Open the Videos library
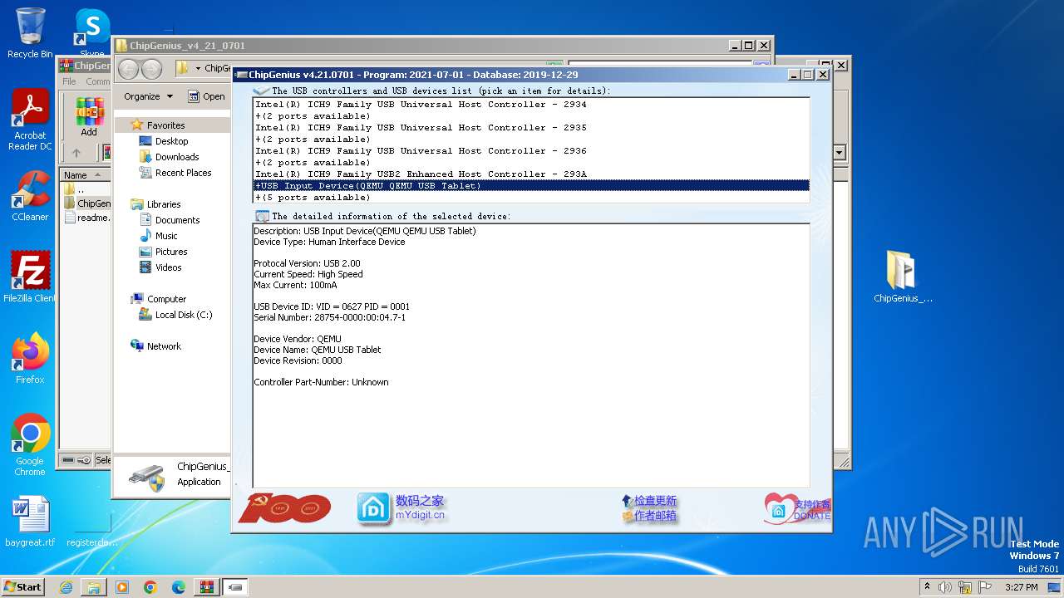The width and height of the screenshot is (1064, 598). click(x=160, y=267)
